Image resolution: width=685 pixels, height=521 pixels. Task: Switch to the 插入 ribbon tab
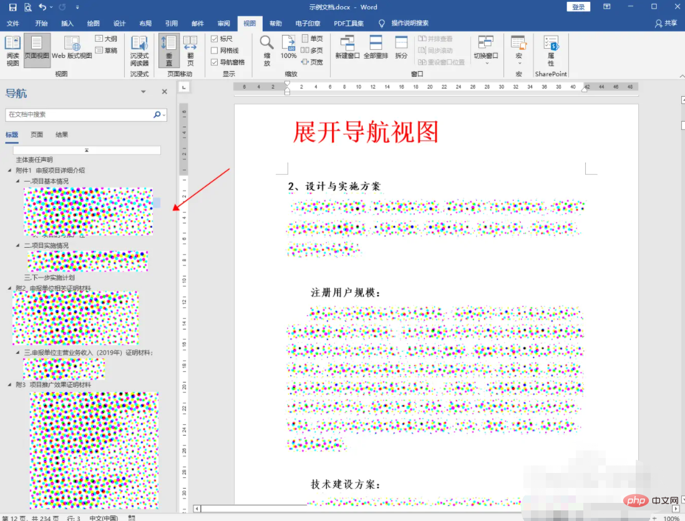[x=67, y=23]
